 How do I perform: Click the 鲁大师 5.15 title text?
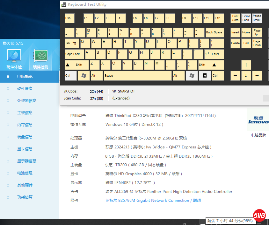tap(13, 44)
